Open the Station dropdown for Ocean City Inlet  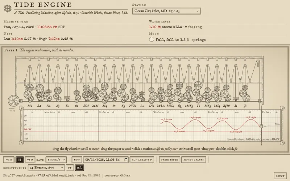166,11
